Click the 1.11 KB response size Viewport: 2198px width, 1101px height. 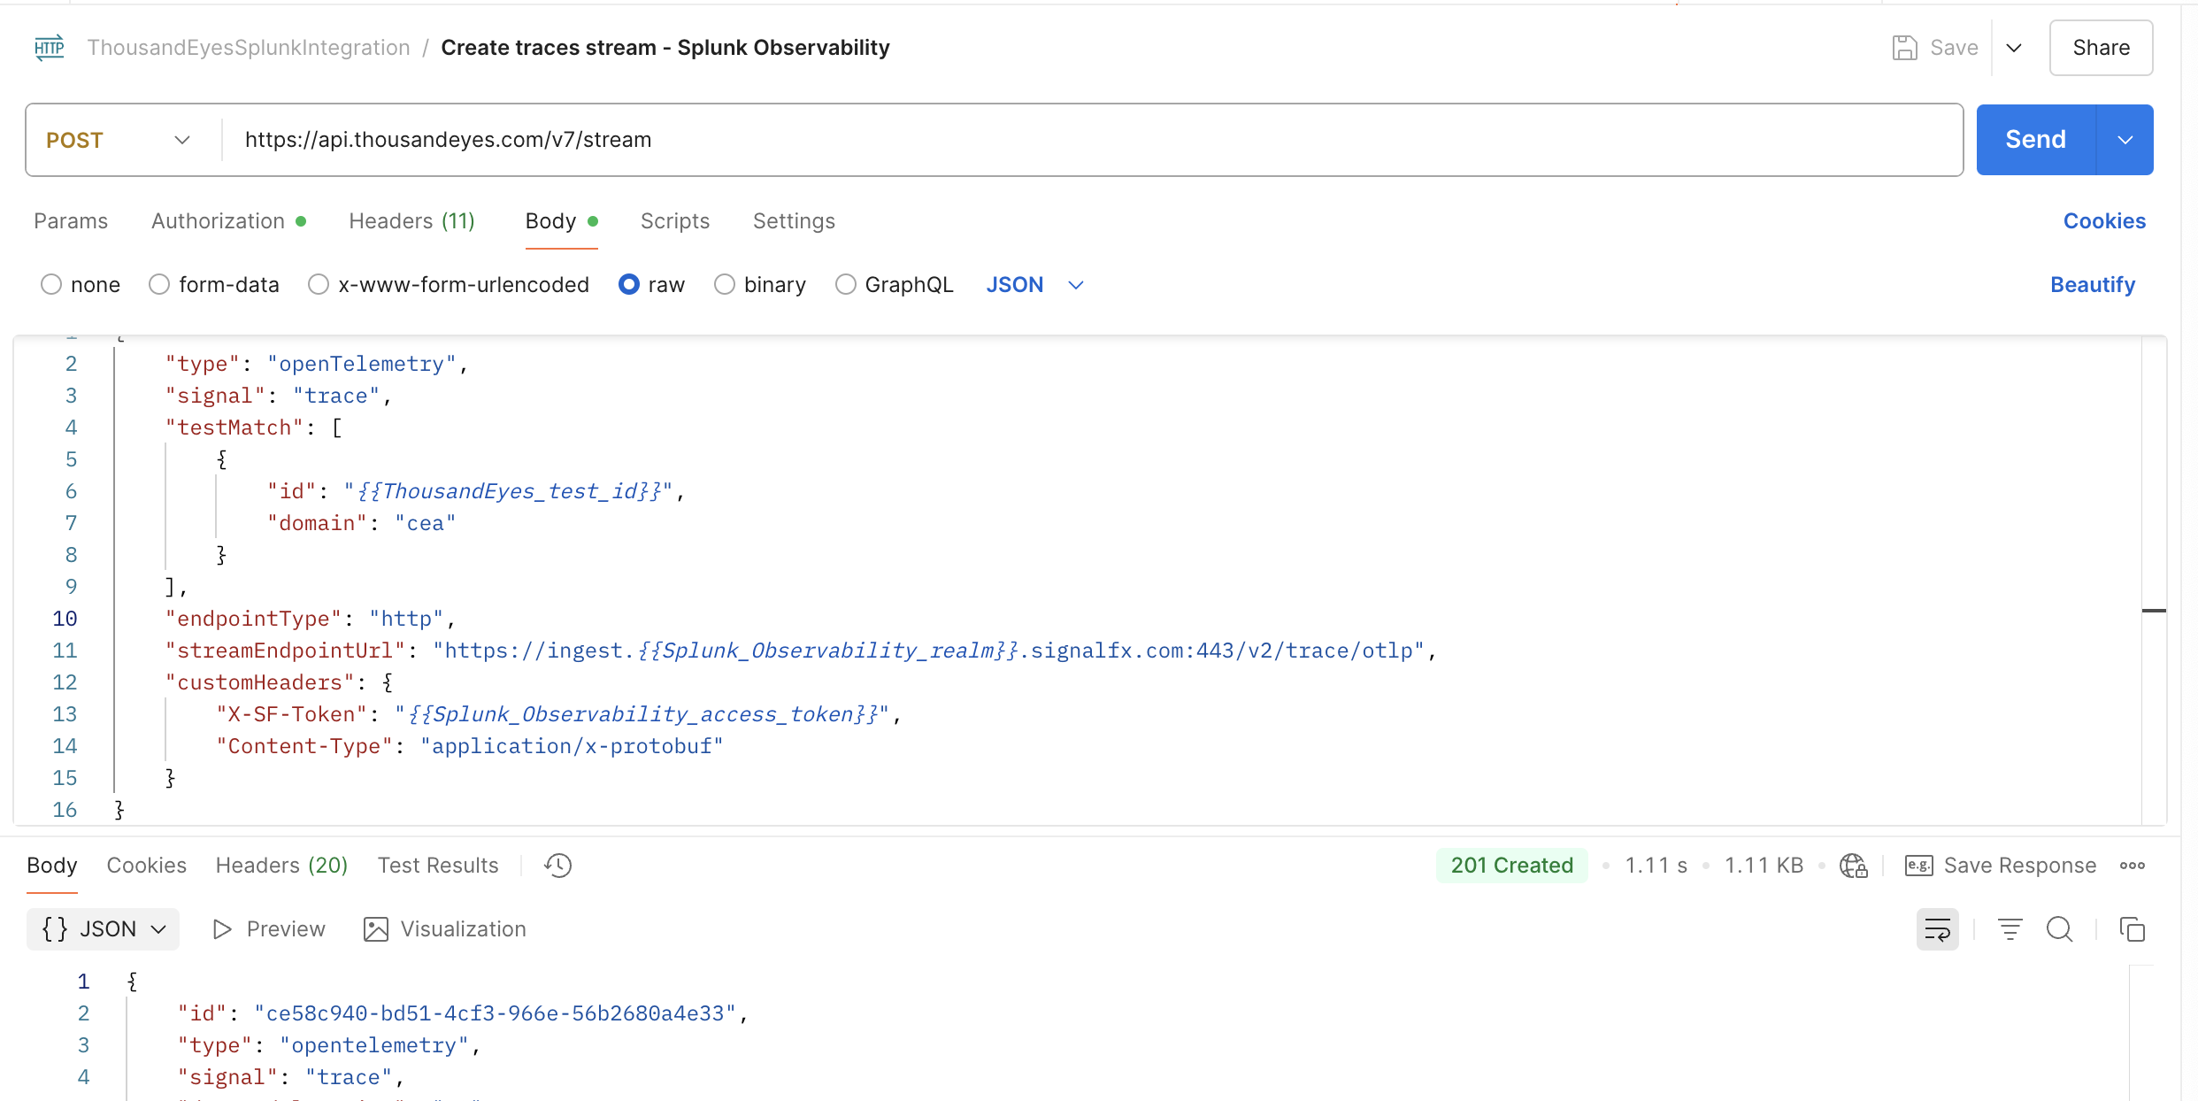point(1764,866)
